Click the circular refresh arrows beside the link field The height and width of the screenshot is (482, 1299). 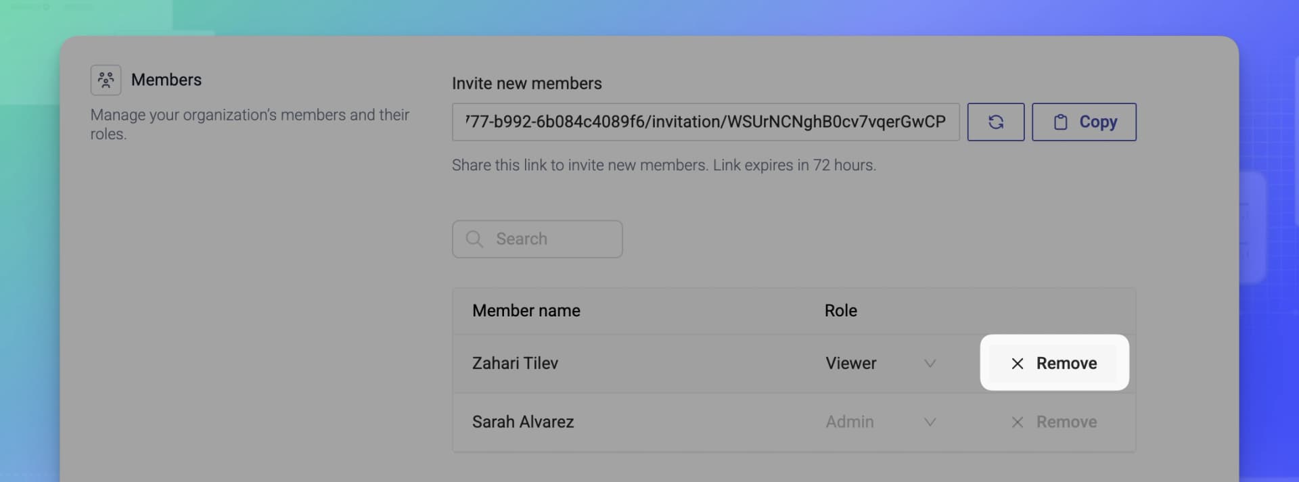[x=995, y=122]
